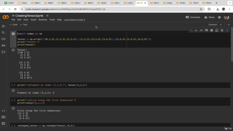Move cell up arrow in cell toolbar
The image size is (233, 131).
pyautogui.click(x=191, y=30)
